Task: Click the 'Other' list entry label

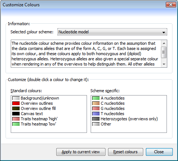Action: tap(106, 124)
